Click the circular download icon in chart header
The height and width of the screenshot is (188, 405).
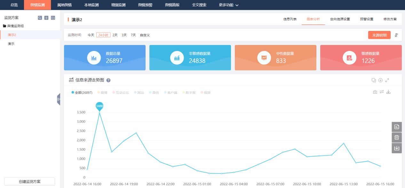pyautogui.click(x=380, y=80)
